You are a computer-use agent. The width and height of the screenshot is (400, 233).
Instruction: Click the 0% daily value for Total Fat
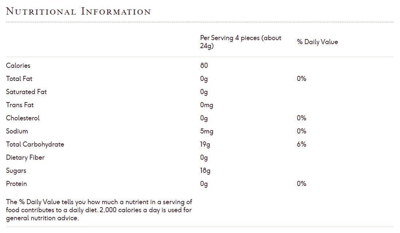(x=301, y=79)
